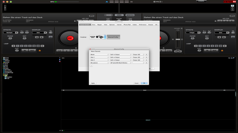Open the CONFIG button at top

201,1
